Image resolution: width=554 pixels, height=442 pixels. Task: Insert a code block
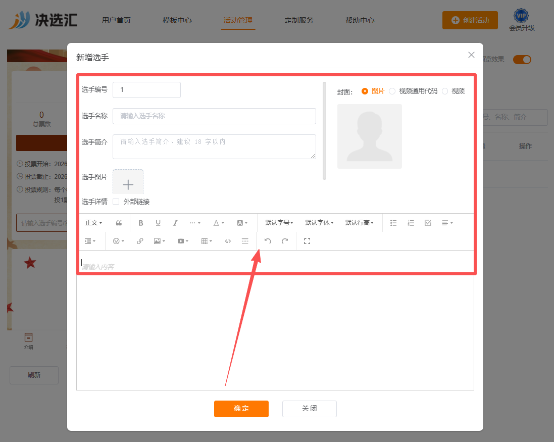(228, 241)
